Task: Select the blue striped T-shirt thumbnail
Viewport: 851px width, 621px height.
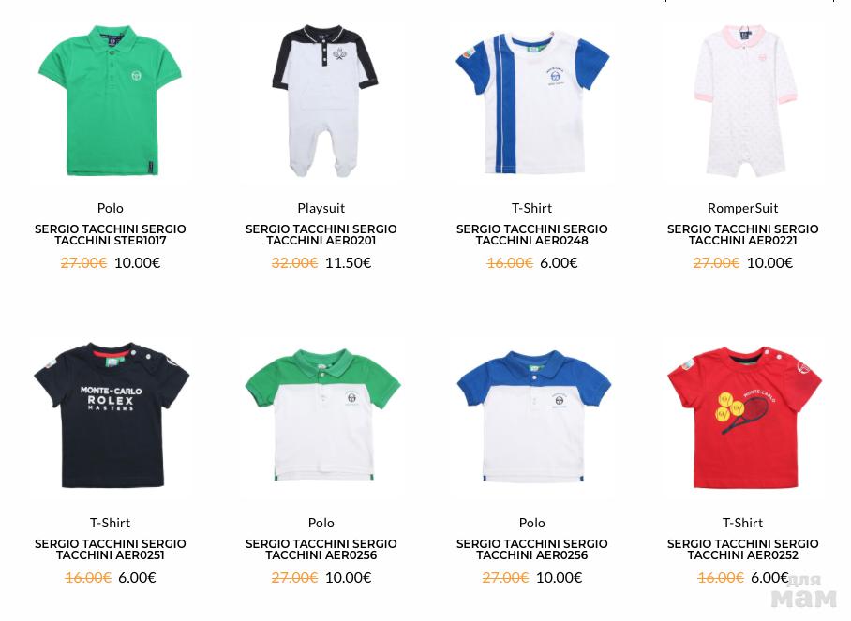Action: click(x=532, y=102)
